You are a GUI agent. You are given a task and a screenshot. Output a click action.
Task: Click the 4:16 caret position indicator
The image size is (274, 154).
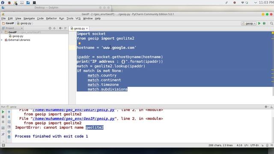pos(239,145)
